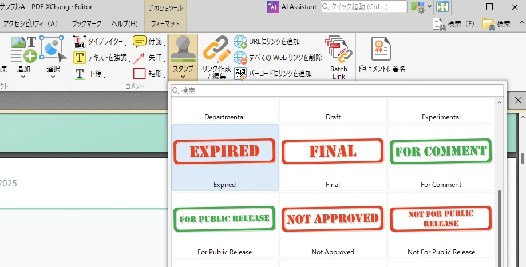Click the Select (選択) objects icon
Screen dimensions: 526x267
pyautogui.click(x=53, y=50)
